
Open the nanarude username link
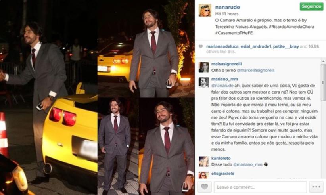[x=228, y=7]
